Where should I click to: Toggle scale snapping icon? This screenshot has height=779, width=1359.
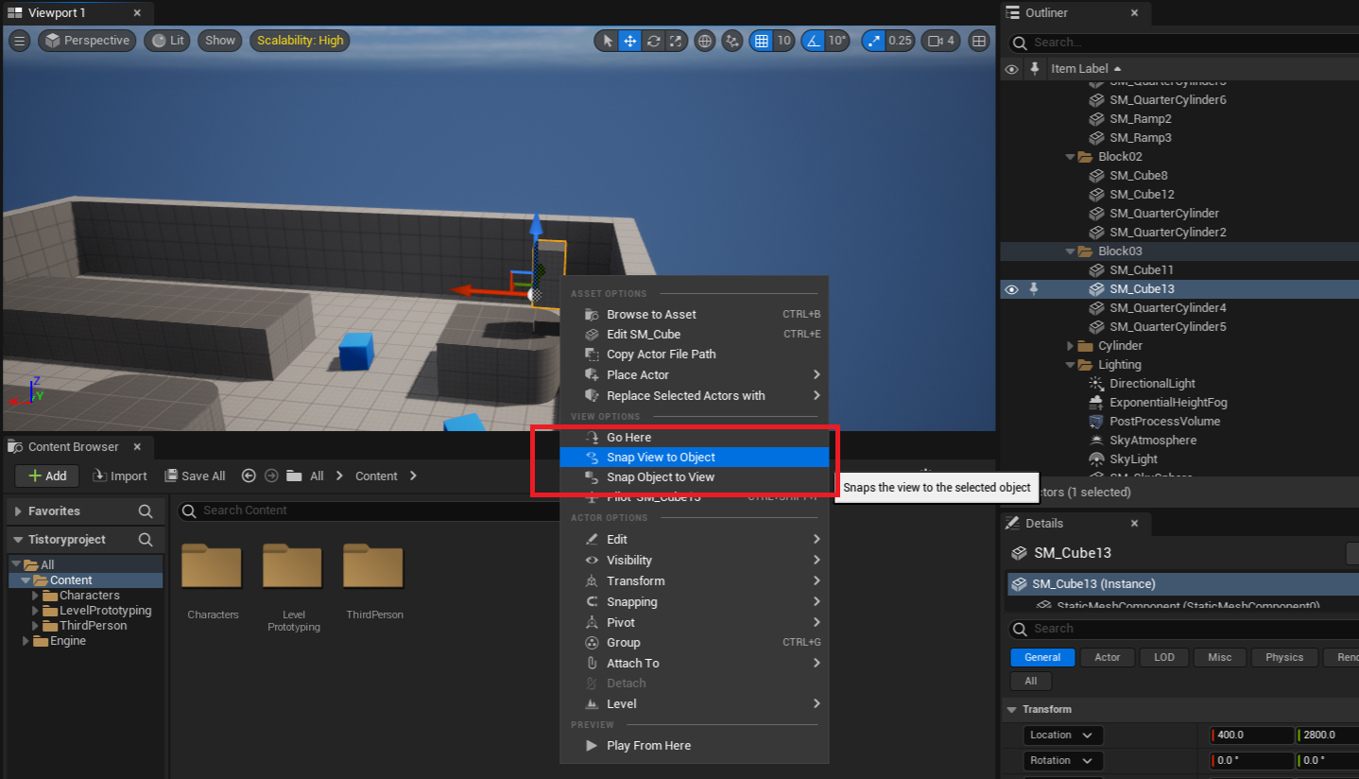coord(874,41)
